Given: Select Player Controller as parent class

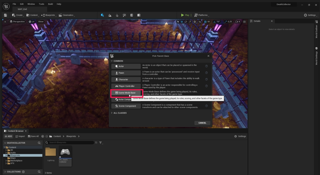Looking at the screenshot, I should point(126,86).
